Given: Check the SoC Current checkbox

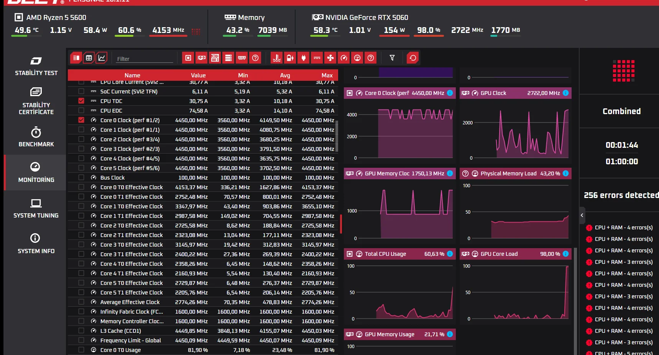Looking at the screenshot, I should point(81,92).
